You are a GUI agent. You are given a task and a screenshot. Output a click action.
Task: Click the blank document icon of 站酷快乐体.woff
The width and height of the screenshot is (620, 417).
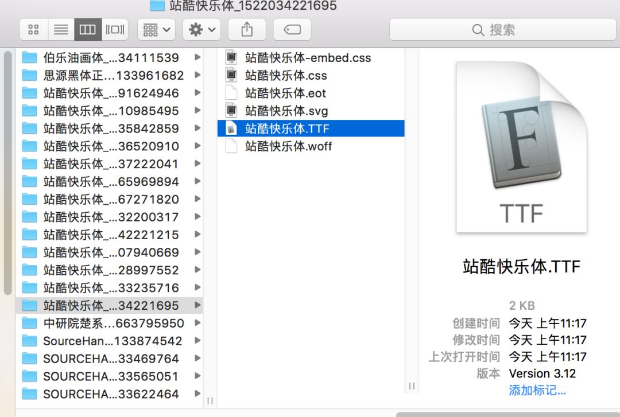tap(231, 146)
